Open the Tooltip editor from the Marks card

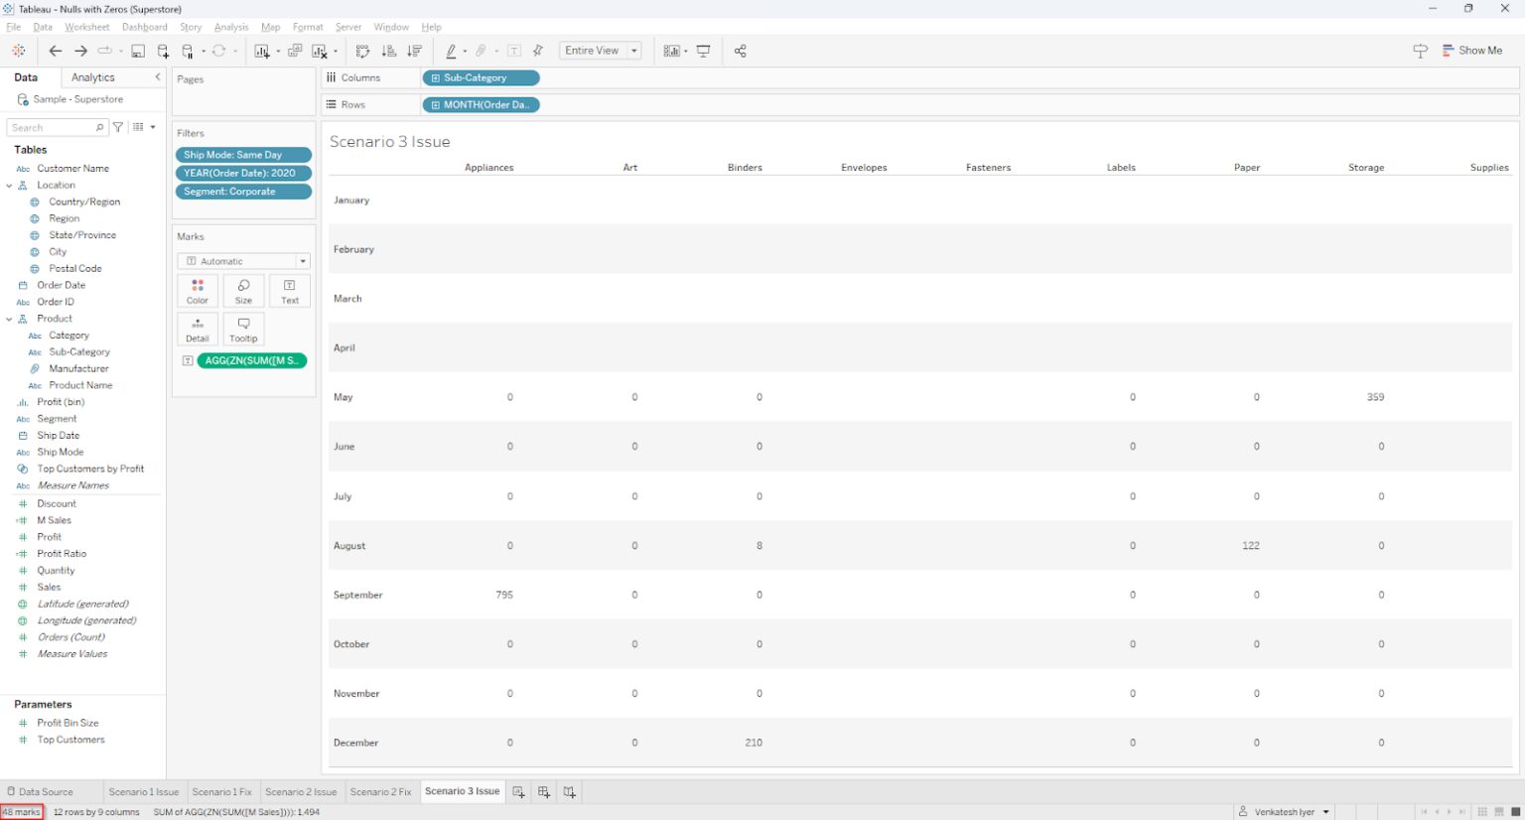[243, 329]
